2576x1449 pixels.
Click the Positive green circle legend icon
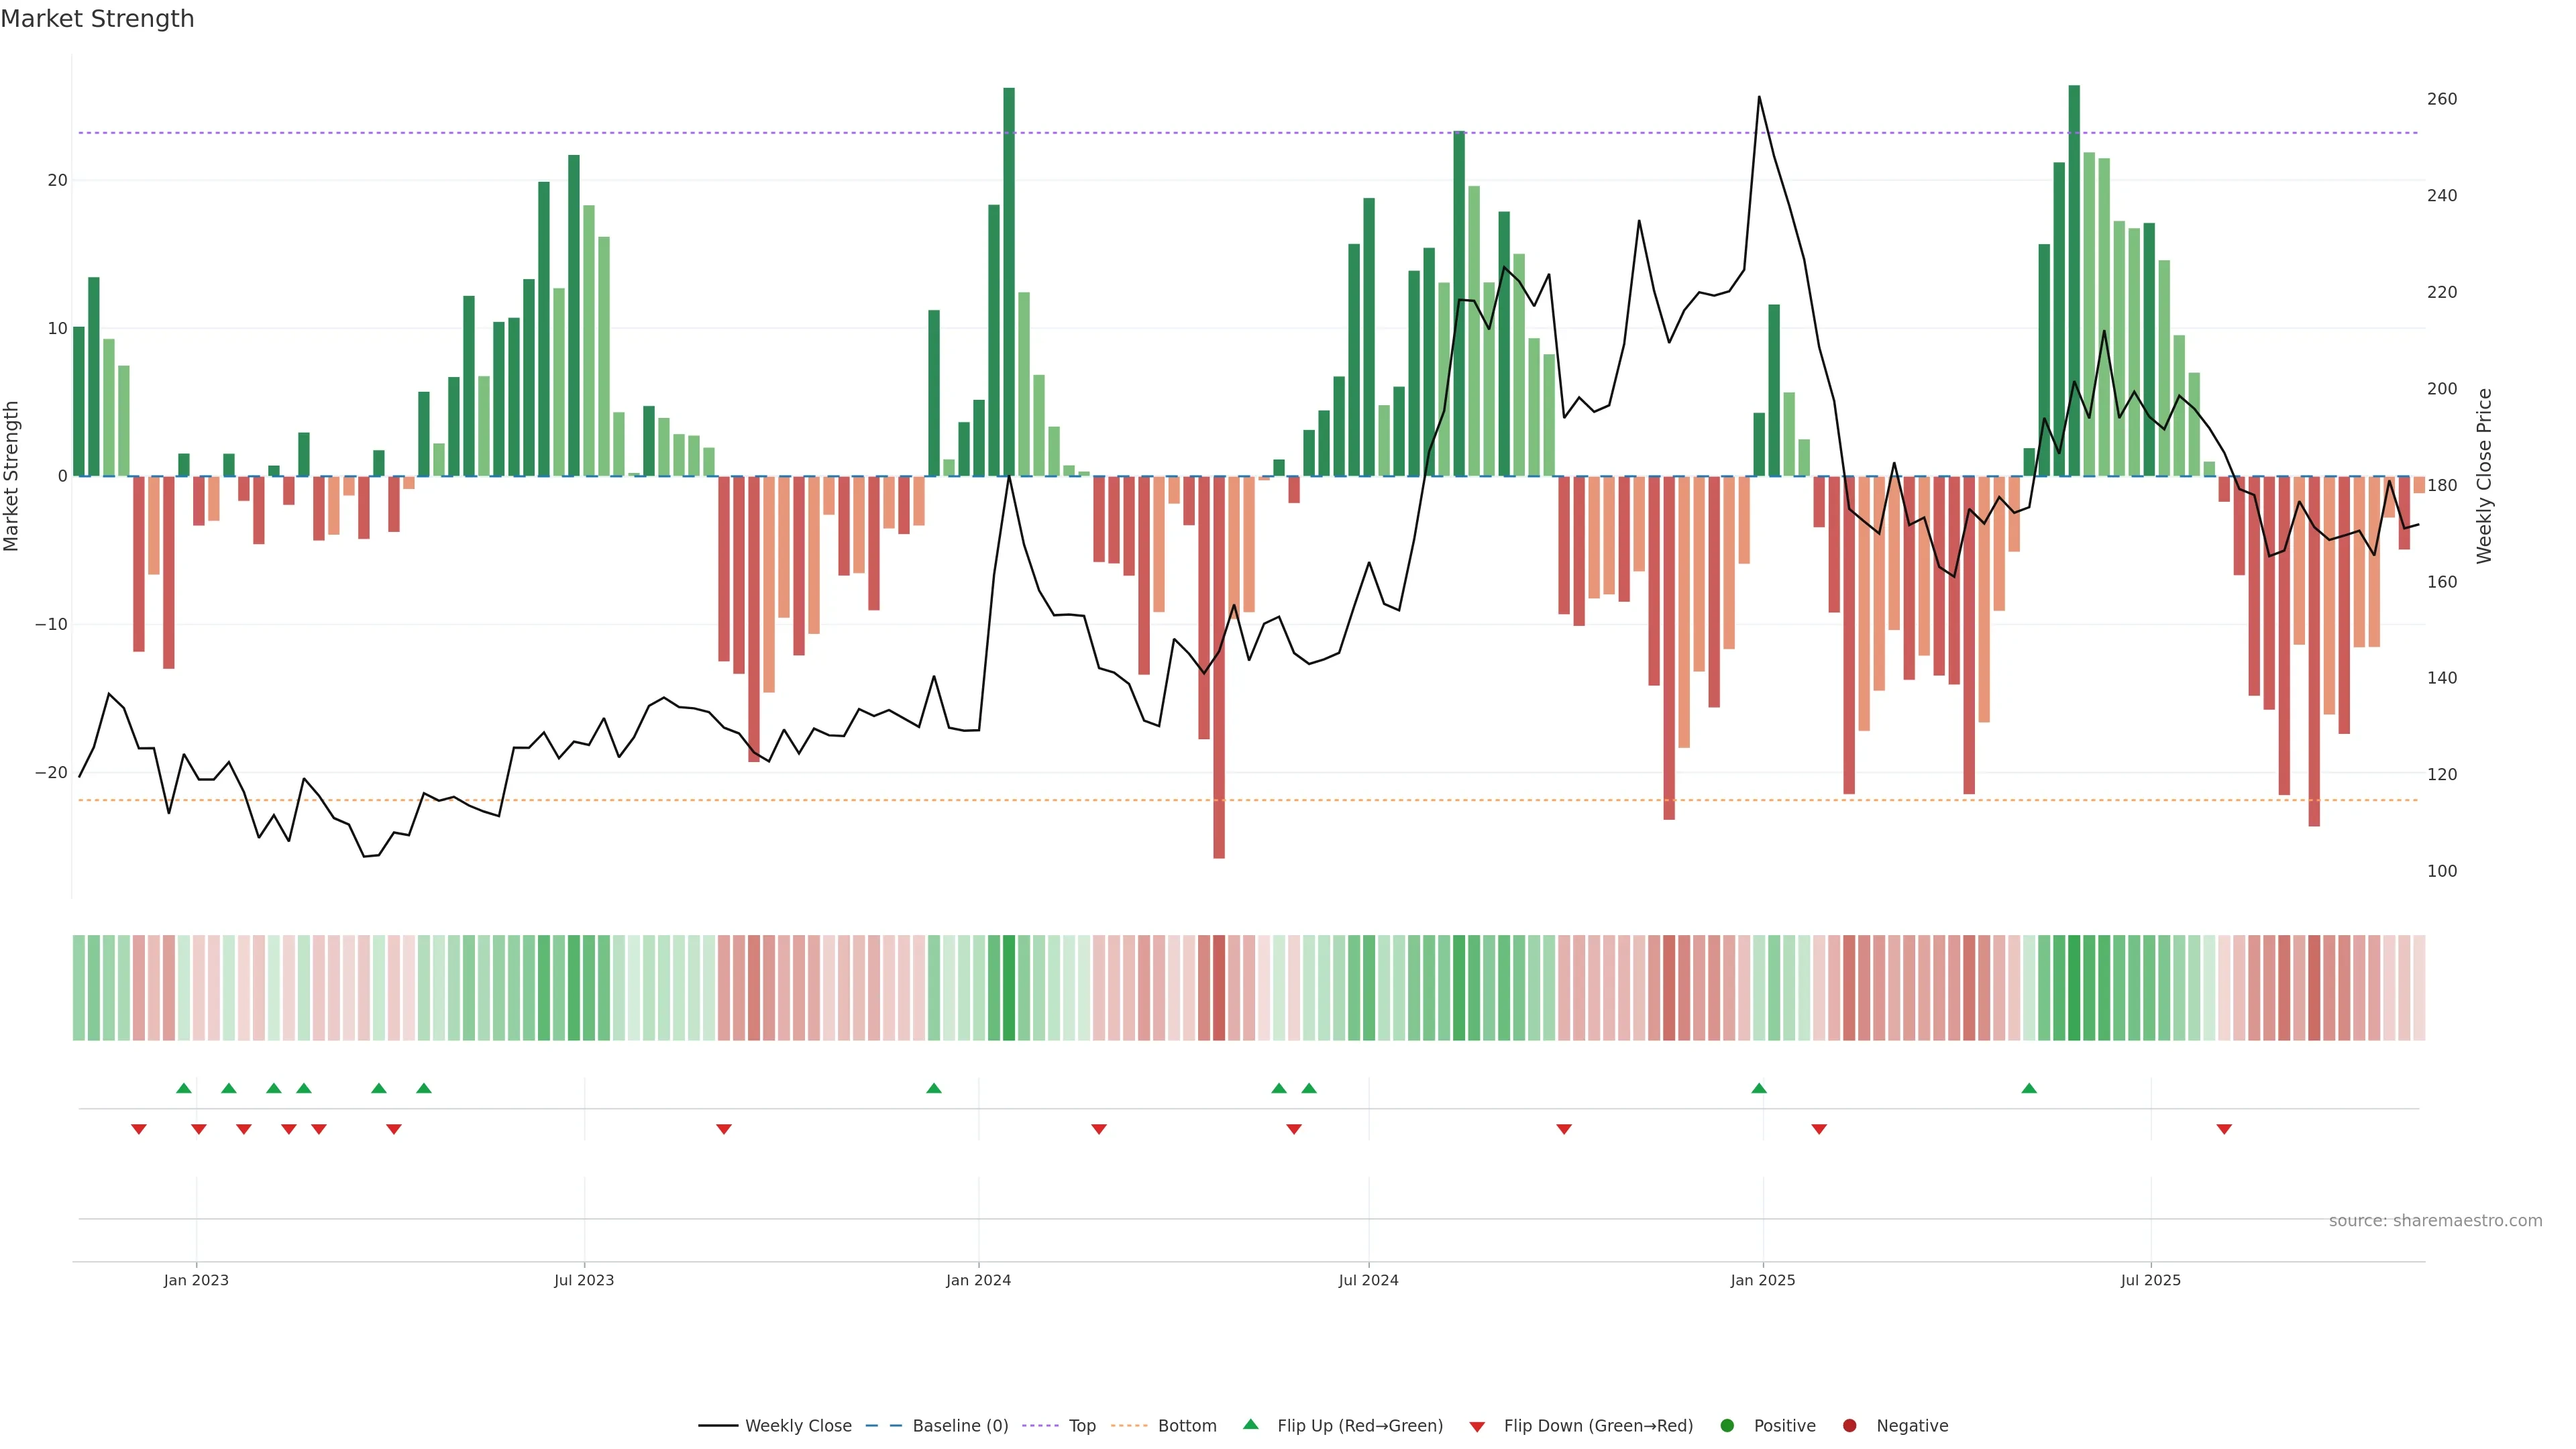(1727, 1426)
